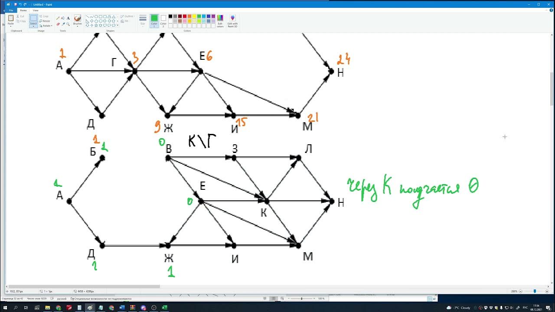Click 'русский' language in Word status bar
555x312 pixels.
click(62, 299)
